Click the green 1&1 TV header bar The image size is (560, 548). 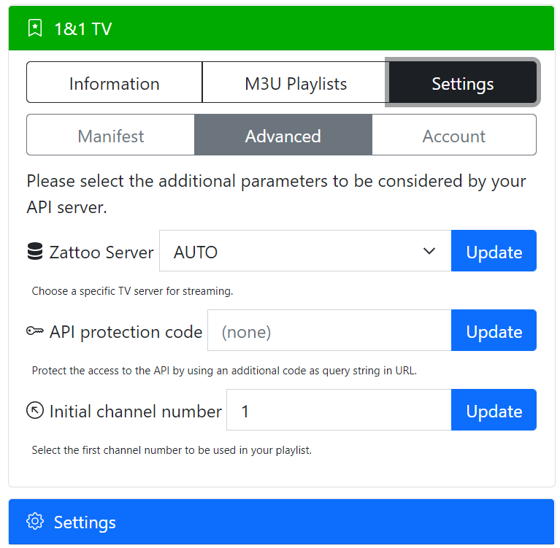(281, 28)
